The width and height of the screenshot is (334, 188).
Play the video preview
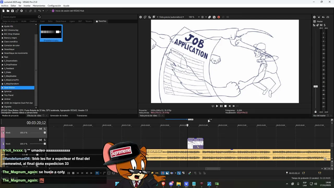click(217, 106)
